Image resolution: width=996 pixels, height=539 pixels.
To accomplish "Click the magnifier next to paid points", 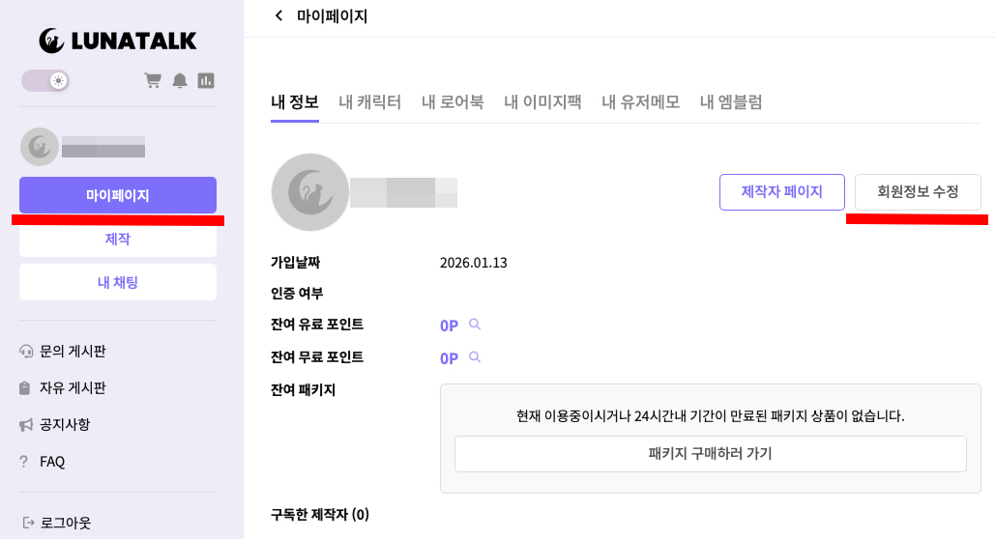I will click(475, 325).
